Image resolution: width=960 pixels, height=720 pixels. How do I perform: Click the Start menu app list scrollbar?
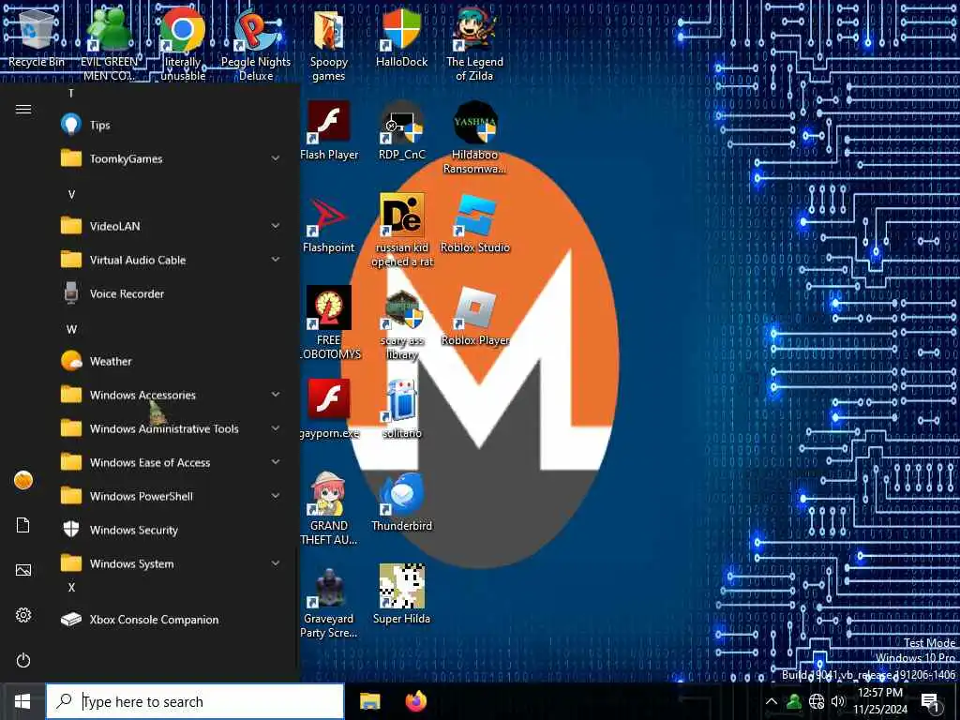(x=297, y=607)
